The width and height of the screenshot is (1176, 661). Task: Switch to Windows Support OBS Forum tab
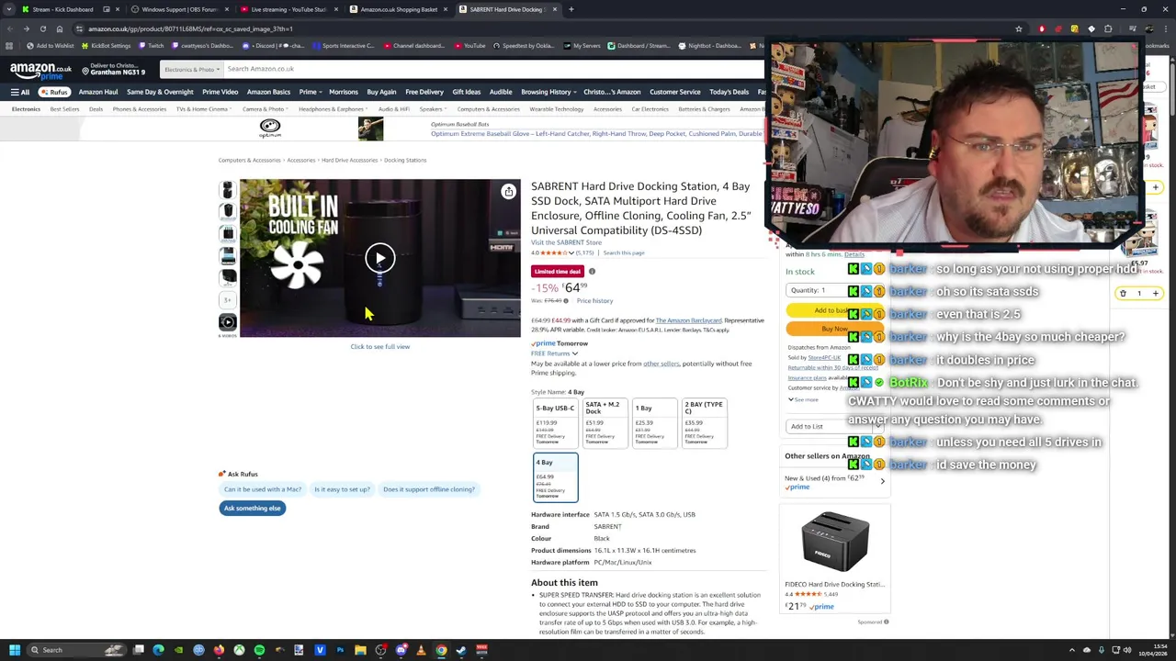click(x=179, y=9)
